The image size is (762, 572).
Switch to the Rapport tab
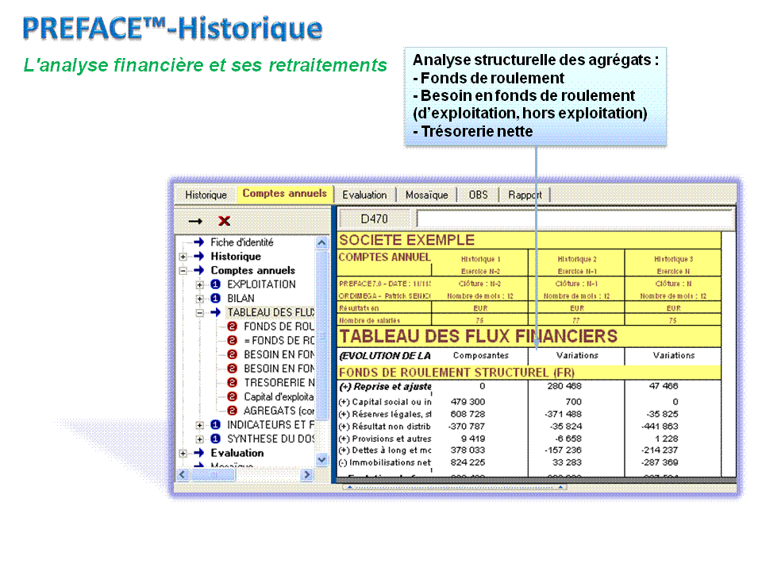[x=525, y=195]
